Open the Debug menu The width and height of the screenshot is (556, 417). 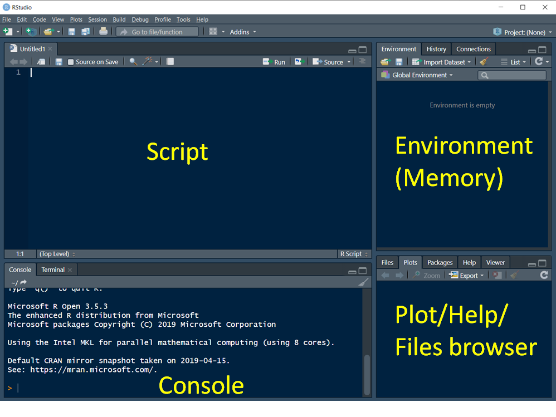(140, 19)
